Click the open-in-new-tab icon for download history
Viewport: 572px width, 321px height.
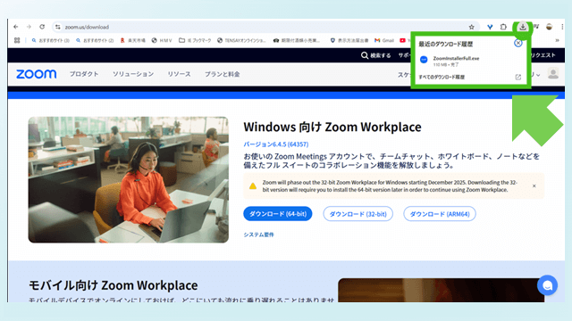[518, 78]
